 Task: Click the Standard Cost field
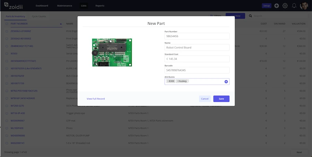tap(197, 59)
